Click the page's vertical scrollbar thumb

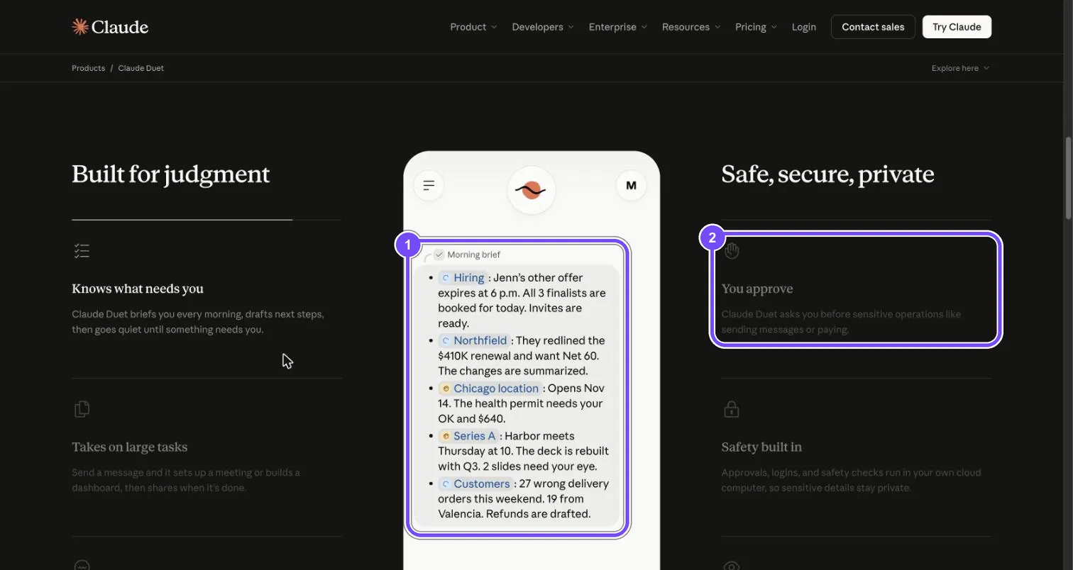[x=1068, y=177]
